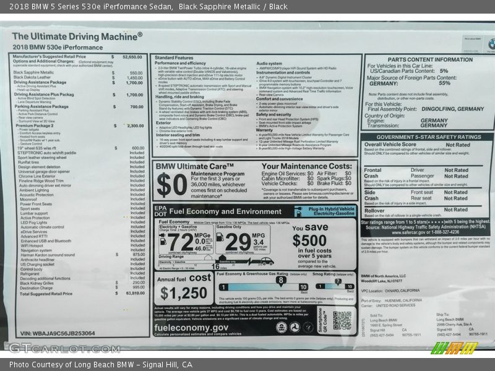Click the page title '2018 BMW 5 Series 530e iPerfomance Sedan'
This screenshot has height=371, width=495.
pos(91,7)
